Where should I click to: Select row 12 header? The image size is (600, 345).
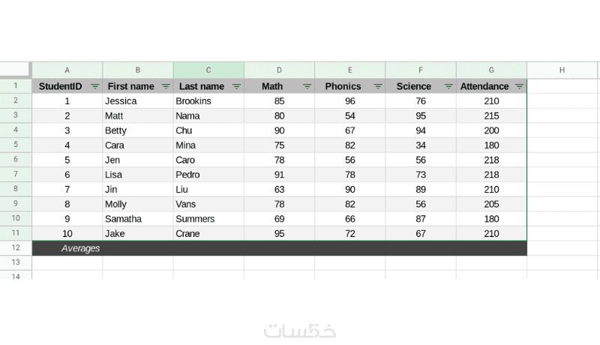pyautogui.click(x=15, y=248)
